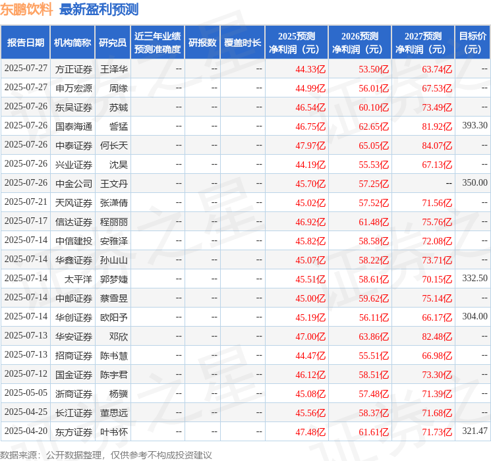The width and height of the screenshot is (491, 461).
Task: Open the 东方证券 institution entry
Action: pyautogui.click(x=73, y=432)
